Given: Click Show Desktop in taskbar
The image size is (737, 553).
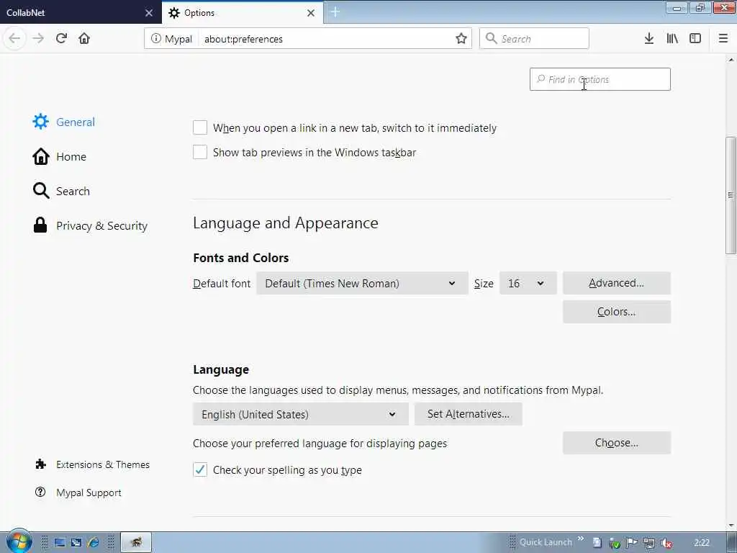Looking at the screenshot, I should coord(59,543).
